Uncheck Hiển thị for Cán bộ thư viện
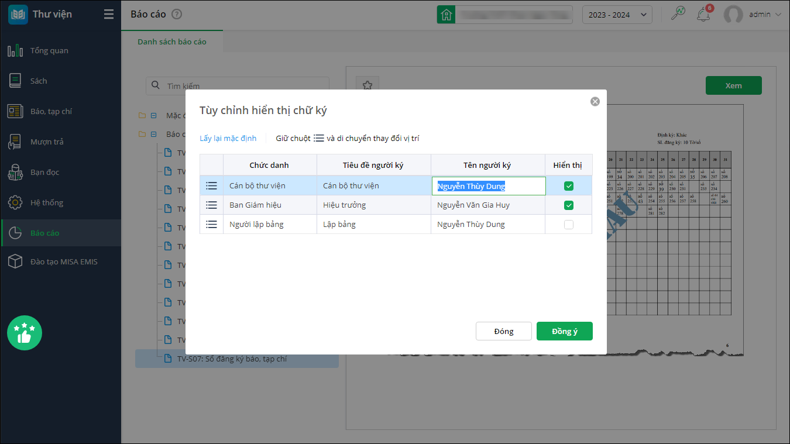The height and width of the screenshot is (444, 790). click(x=569, y=186)
